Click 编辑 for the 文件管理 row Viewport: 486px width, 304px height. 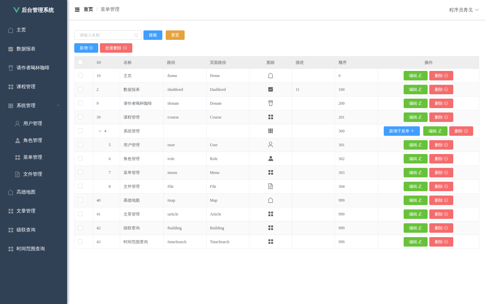coord(415,186)
